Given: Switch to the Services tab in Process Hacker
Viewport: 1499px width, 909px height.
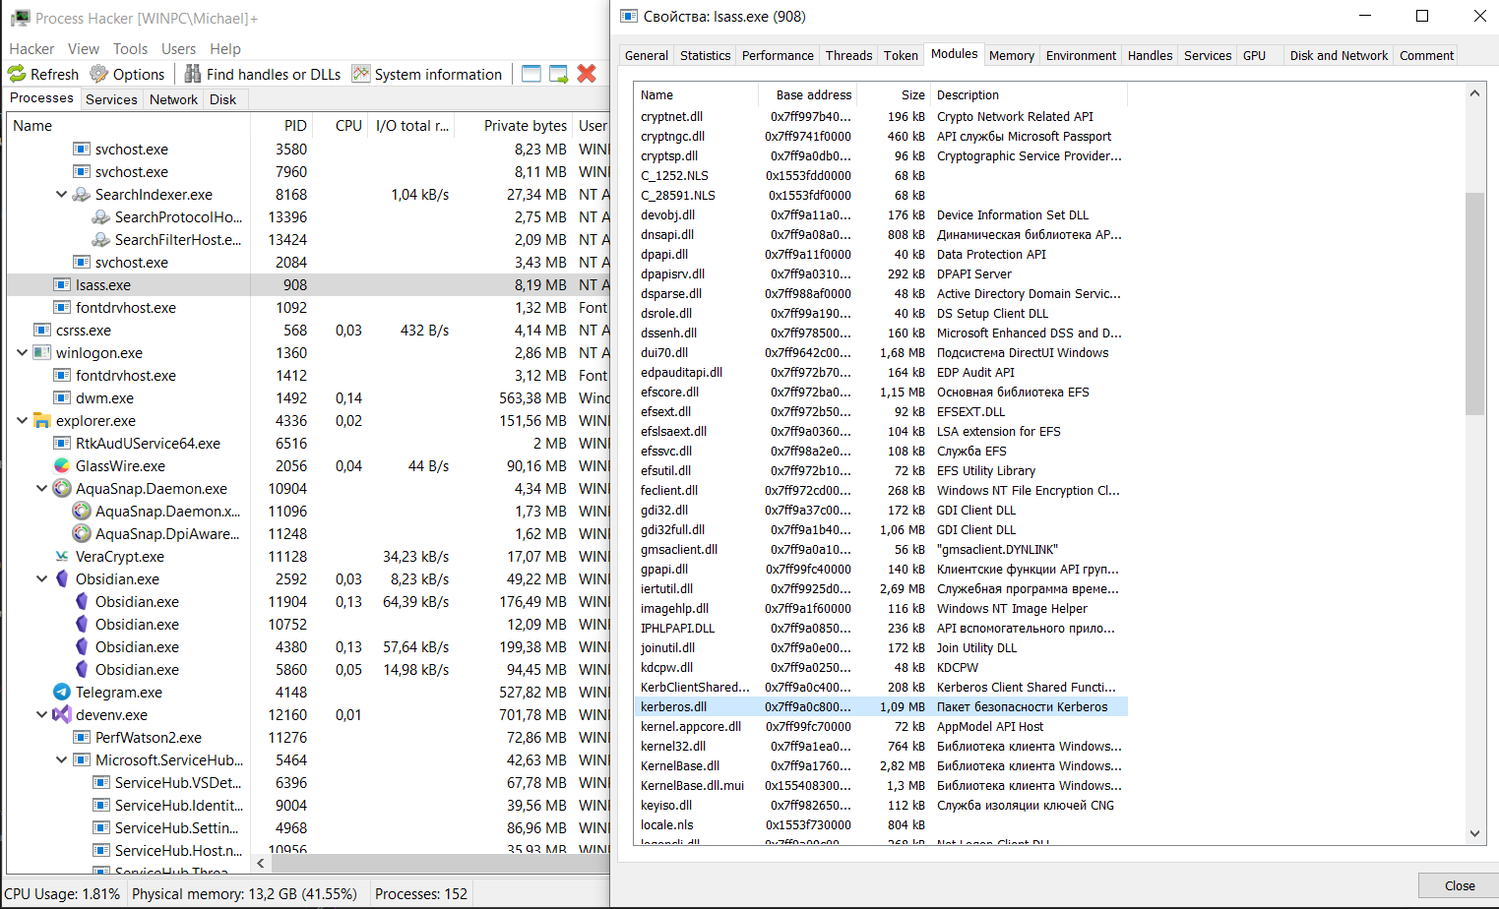Looking at the screenshot, I should pos(111,99).
